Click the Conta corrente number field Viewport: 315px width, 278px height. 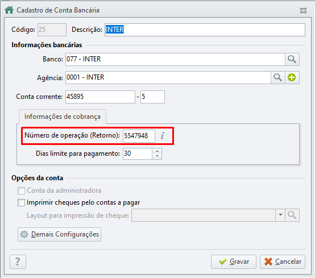coord(100,97)
